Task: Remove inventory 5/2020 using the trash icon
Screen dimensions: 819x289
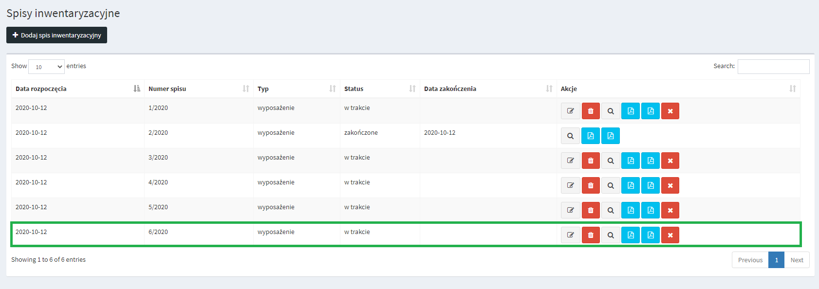Action: 591,210
